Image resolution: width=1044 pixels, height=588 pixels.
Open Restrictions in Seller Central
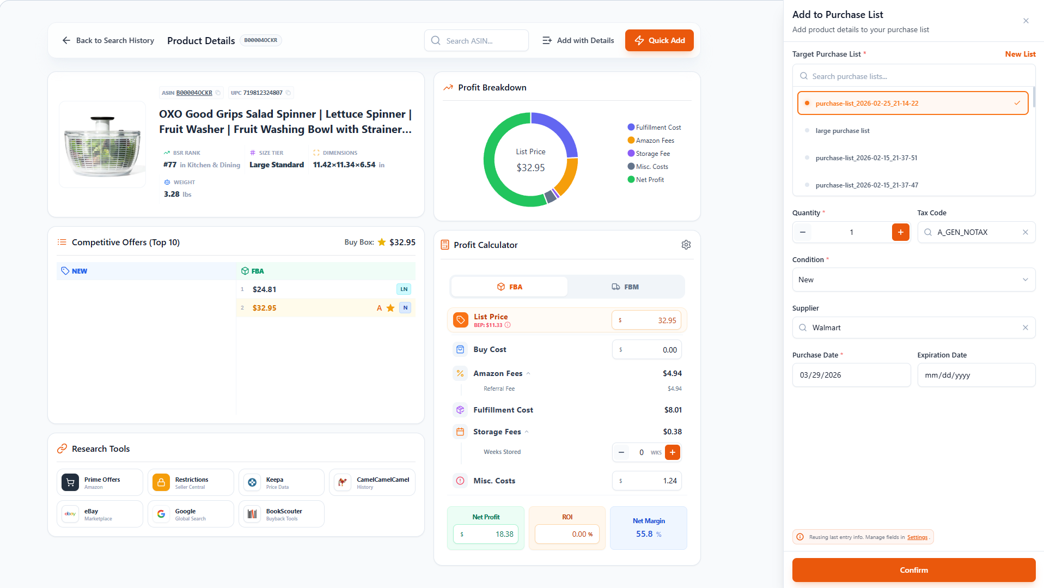(191, 483)
